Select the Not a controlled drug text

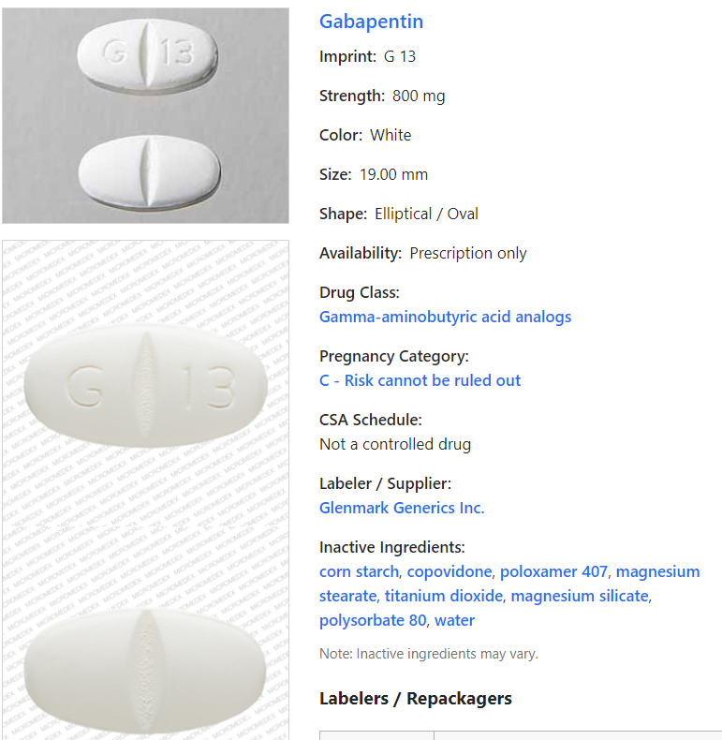point(395,444)
